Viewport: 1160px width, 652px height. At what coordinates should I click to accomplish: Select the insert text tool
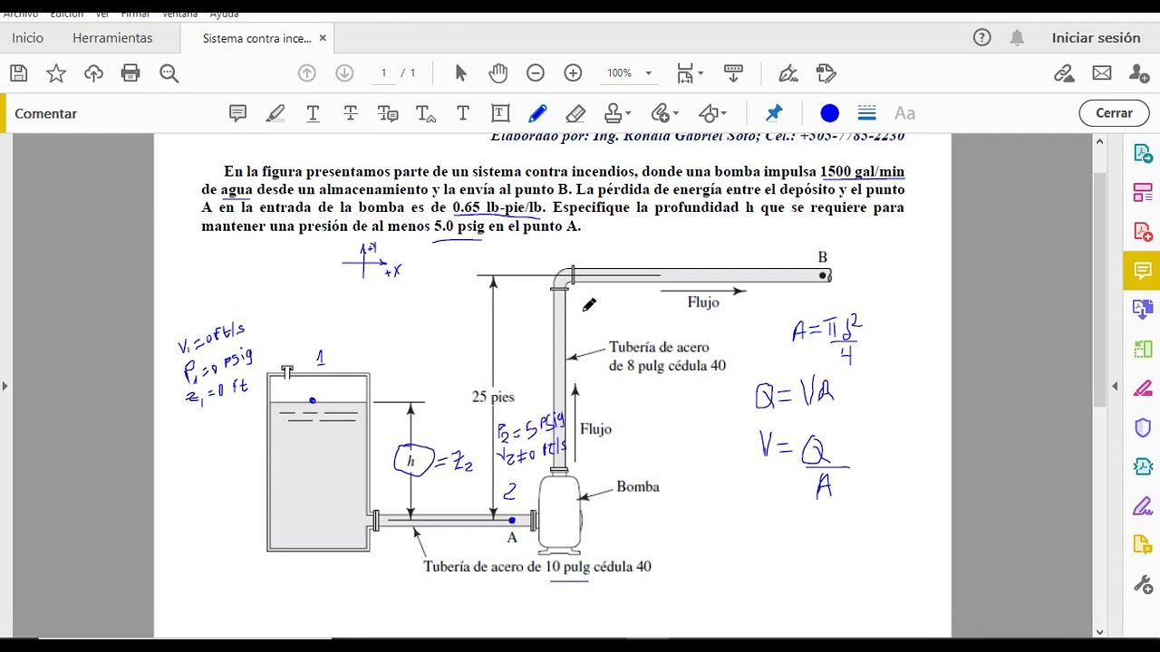click(x=426, y=113)
